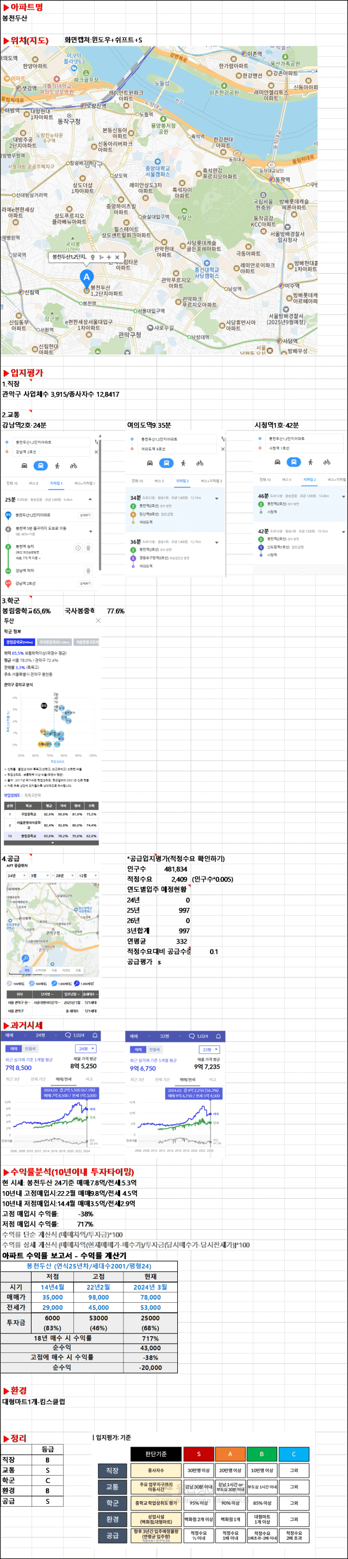
Task: Expand the 46분 City Hall route
Action: [343, 496]
